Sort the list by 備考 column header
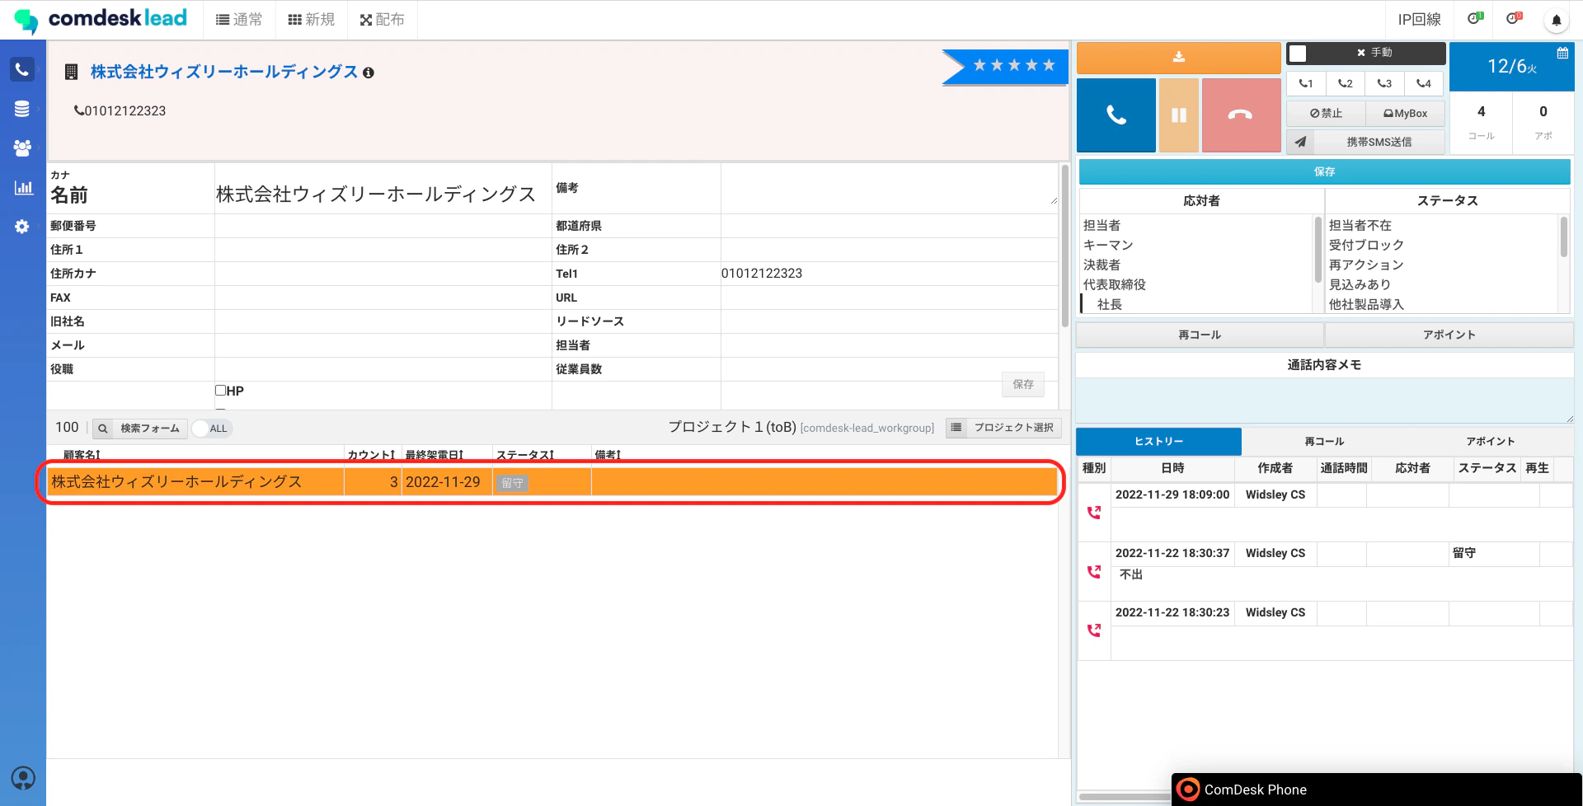1583x806 pixels. 608,455
